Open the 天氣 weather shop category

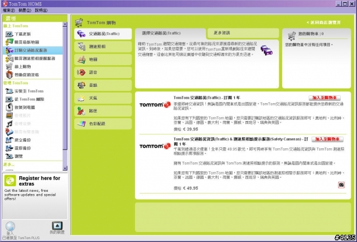[103, 98]
